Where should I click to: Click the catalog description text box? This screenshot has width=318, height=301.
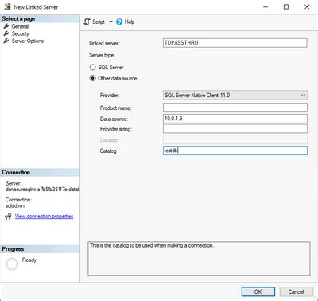[x=199, y=258]
